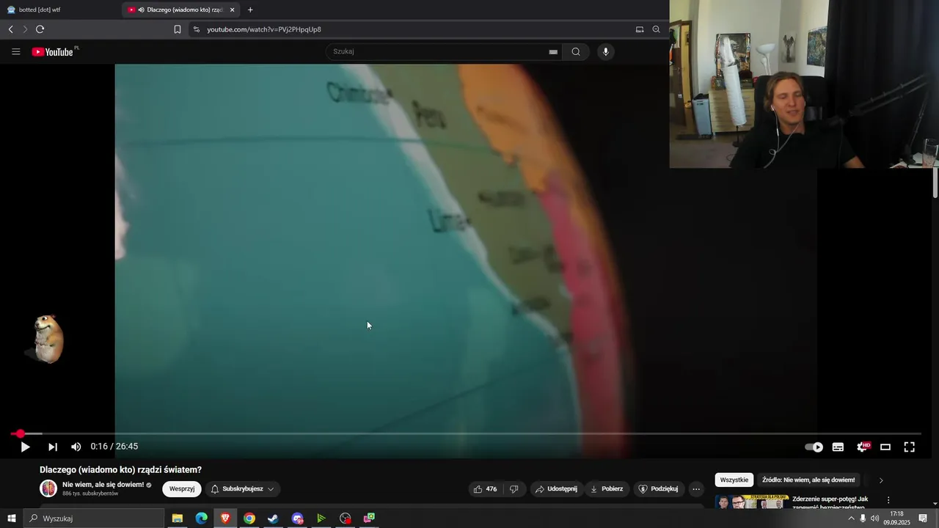This screenshot has height=528, width=939.
Task: Dislike the video
Action: point(514,489)
